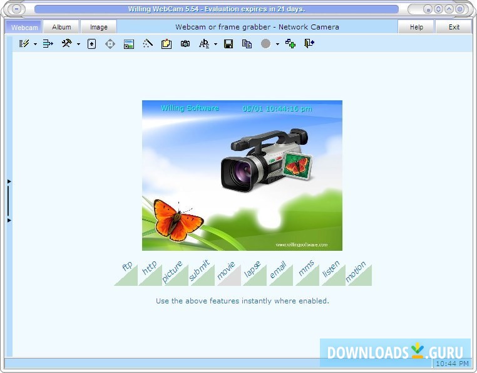This screenshot has height=373, width=477.
Task: Switch to the Album tab
Action: (x=61, y=27)
